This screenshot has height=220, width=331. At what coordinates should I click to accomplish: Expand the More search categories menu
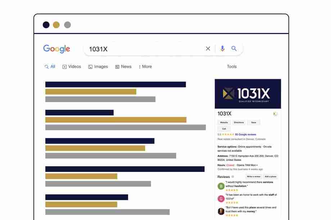[x=145, y=66]
